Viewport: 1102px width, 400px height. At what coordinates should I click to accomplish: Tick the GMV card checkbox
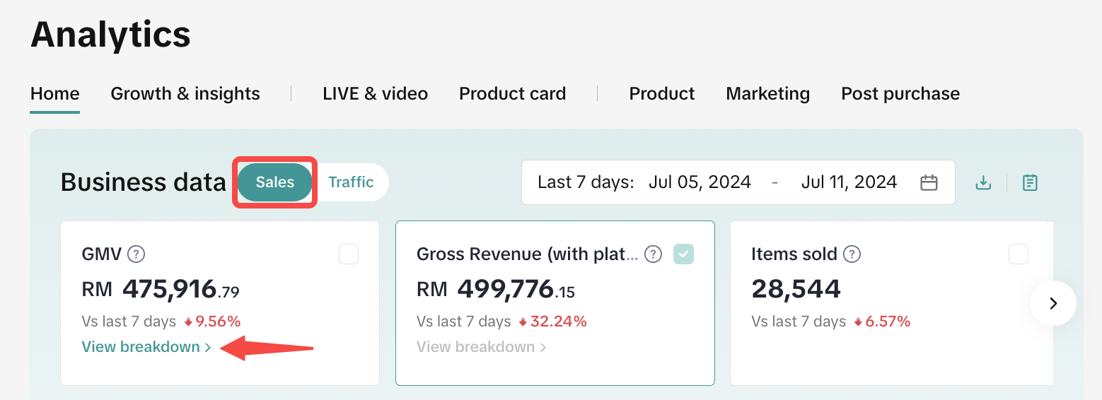[x=349, y=254]
